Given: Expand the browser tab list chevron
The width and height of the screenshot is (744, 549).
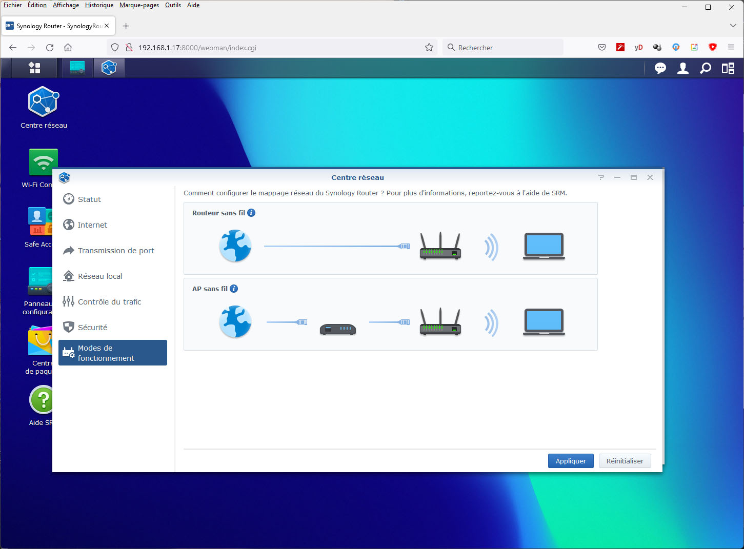Looking at the screenshot, I should click(733, 26).
